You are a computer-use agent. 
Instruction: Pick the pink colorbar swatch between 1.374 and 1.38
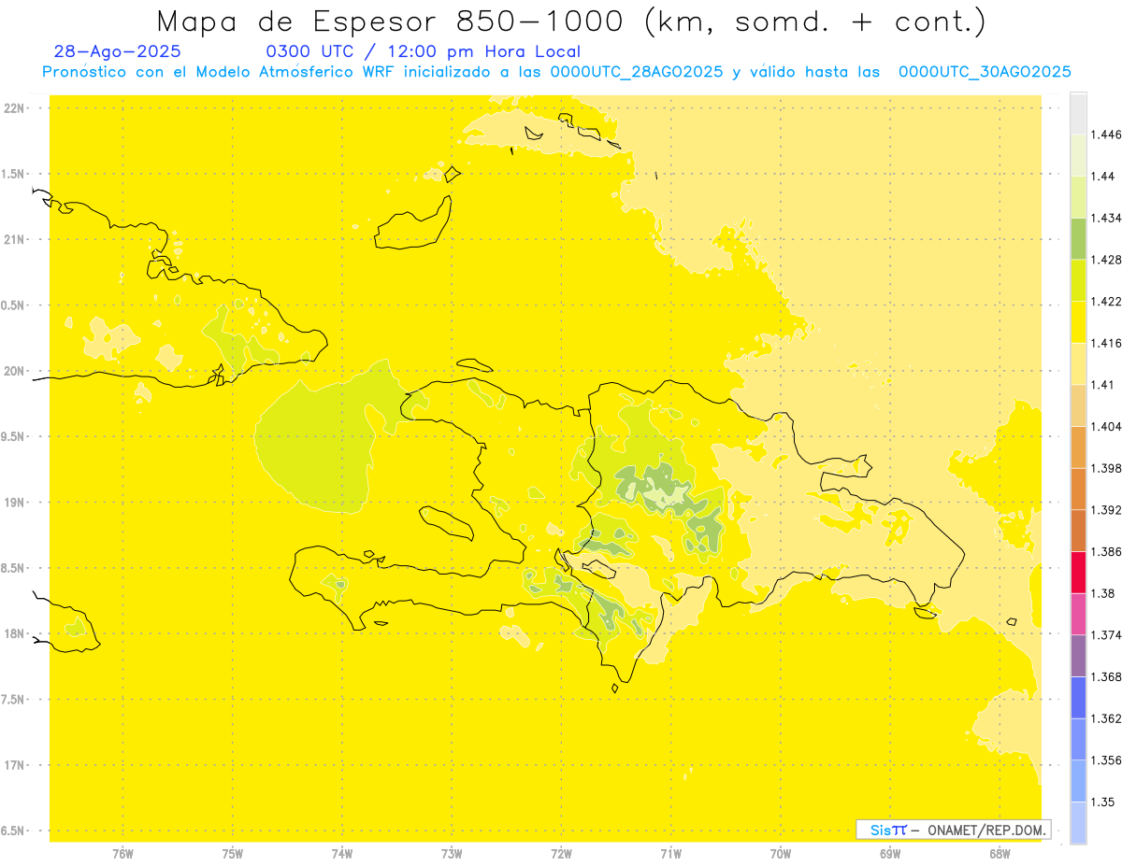pyautogui.click(x=1078, y=614)
